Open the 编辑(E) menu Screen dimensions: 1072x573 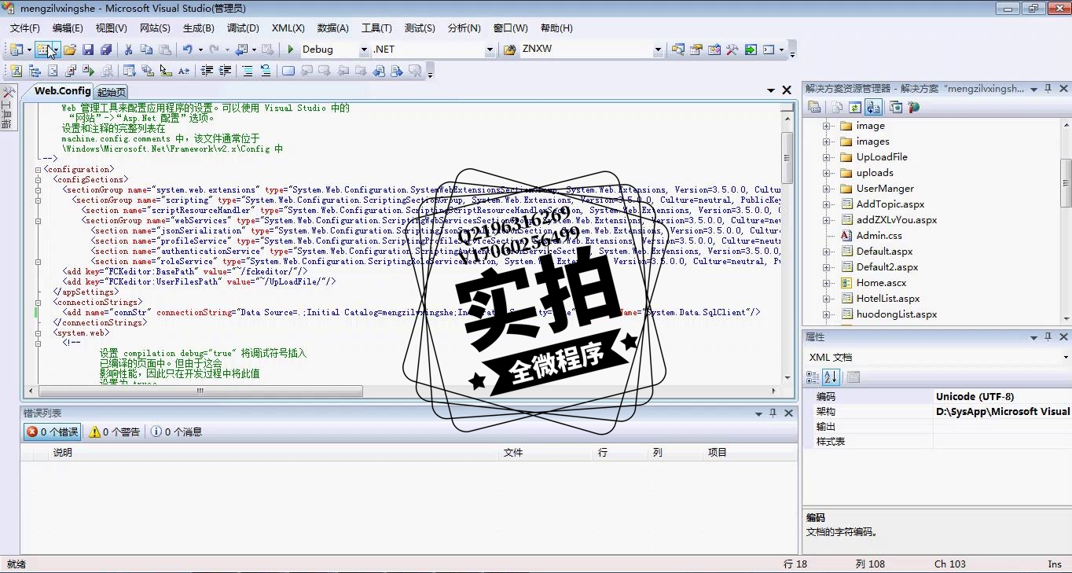pyautogui.click(x=68, y=28)
